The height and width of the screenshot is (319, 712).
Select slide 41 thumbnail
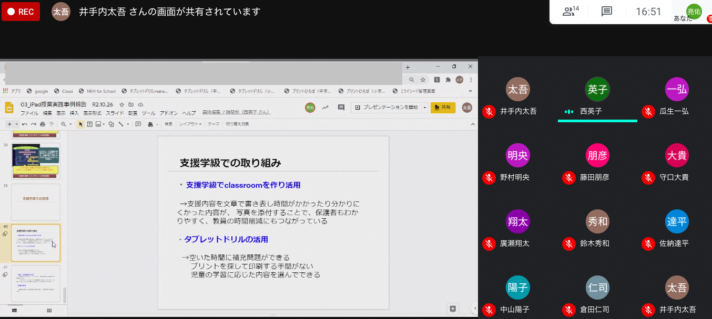click(x=36, y=283)
